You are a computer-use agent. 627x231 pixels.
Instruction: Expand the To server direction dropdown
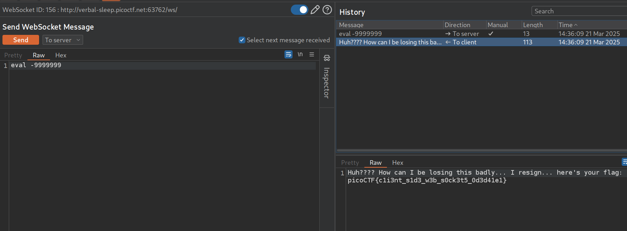[63, 40]
